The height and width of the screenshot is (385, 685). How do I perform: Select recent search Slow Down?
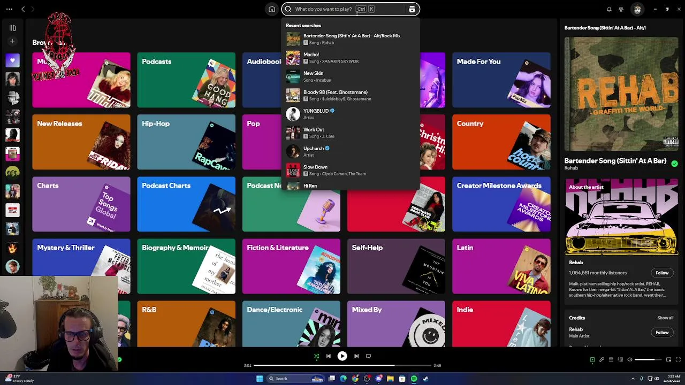tap(351, 170)
